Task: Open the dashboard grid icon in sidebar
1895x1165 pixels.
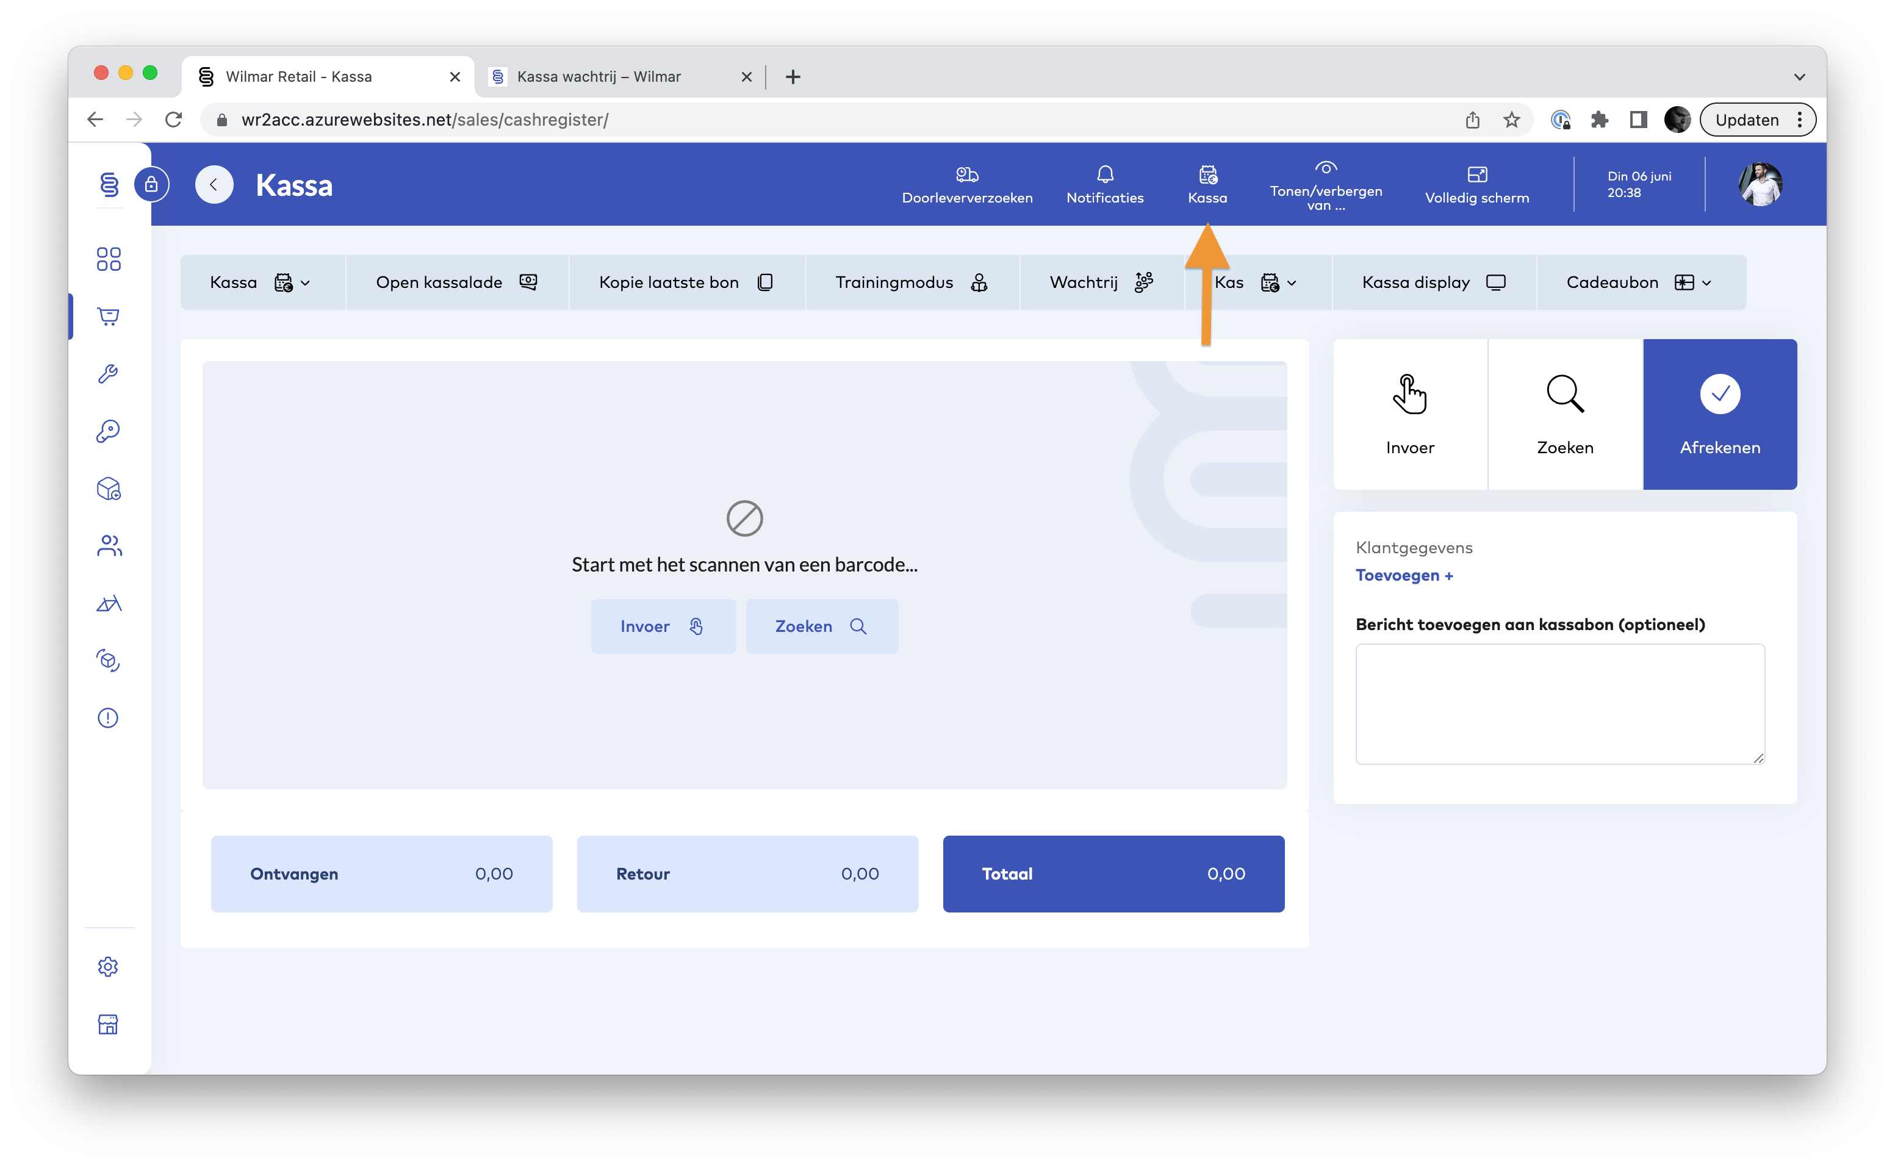Action: point(109,259)
